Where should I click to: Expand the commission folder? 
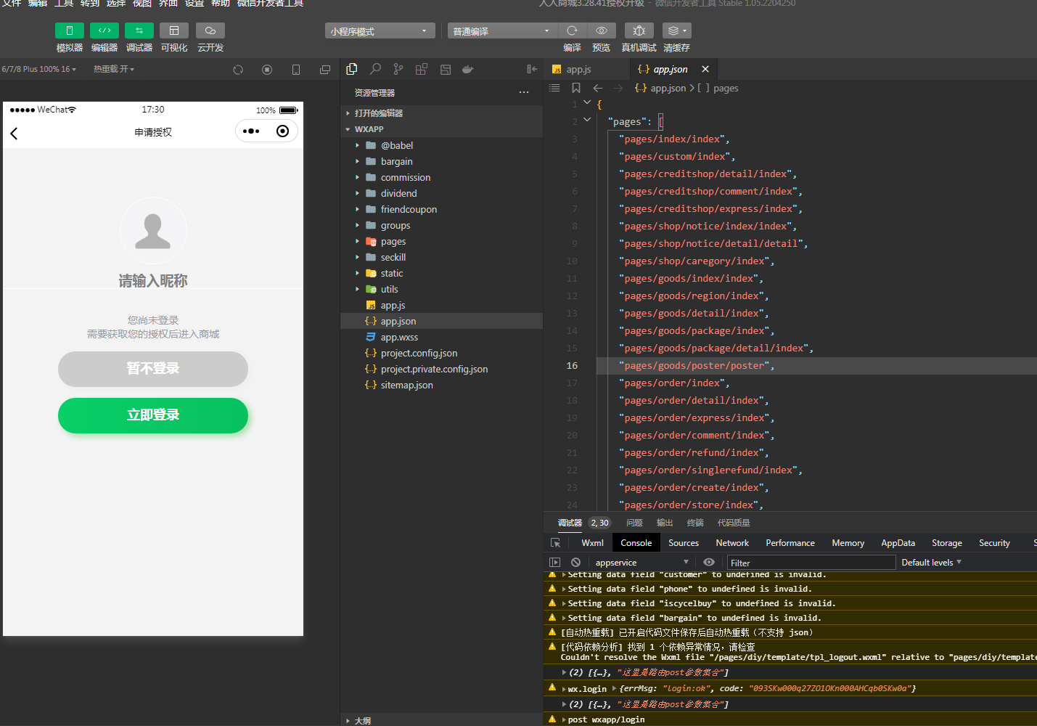pos(441,177)
